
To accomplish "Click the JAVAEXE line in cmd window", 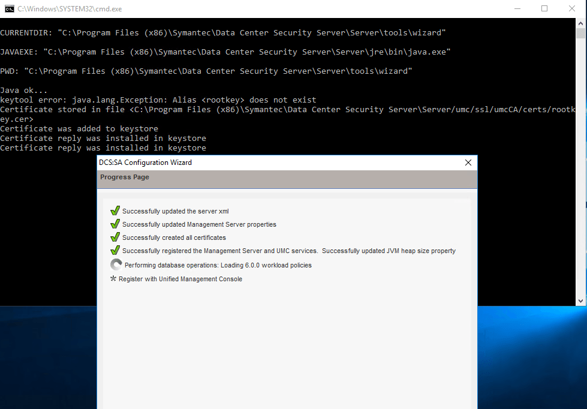I will pyautogui.click(x=225, y=52).
